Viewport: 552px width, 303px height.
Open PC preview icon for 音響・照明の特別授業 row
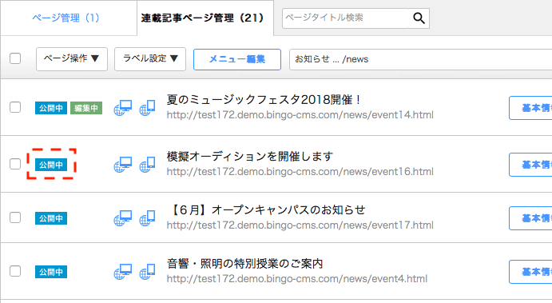click(123, 272)
